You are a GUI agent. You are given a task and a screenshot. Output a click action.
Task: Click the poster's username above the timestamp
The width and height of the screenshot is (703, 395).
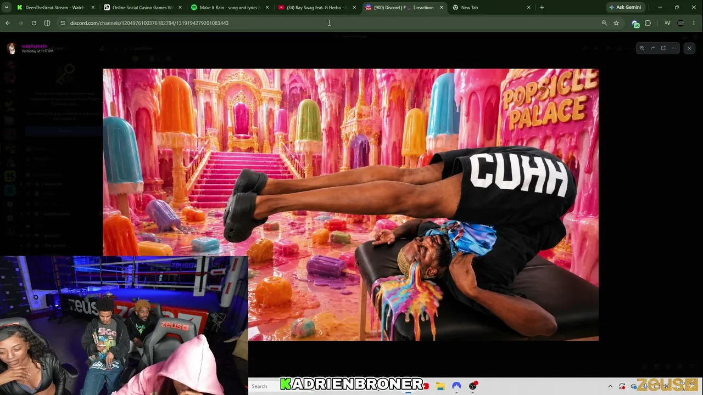[34, 46]
